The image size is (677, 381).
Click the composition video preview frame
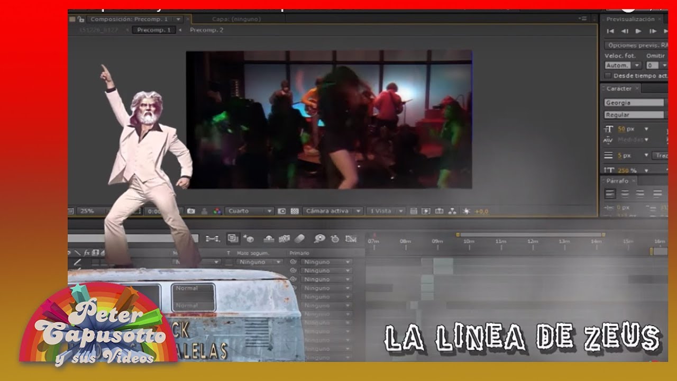(x=329, y=120)
